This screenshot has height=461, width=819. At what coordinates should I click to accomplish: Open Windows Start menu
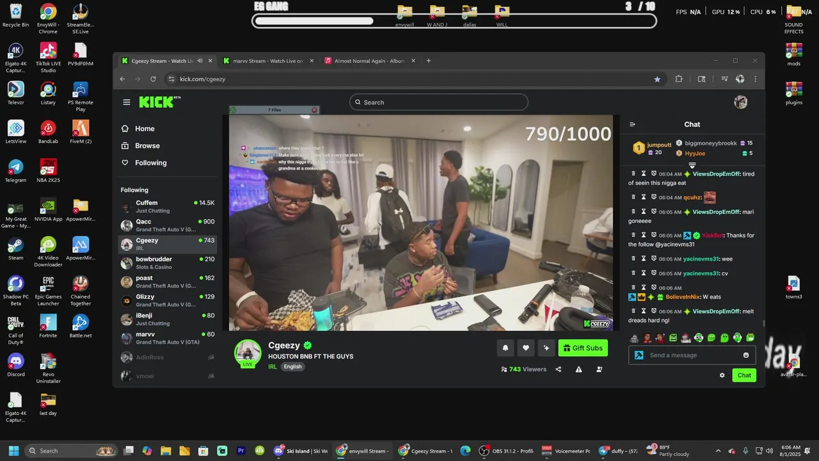pyautogui.click(x=13, y=451)
